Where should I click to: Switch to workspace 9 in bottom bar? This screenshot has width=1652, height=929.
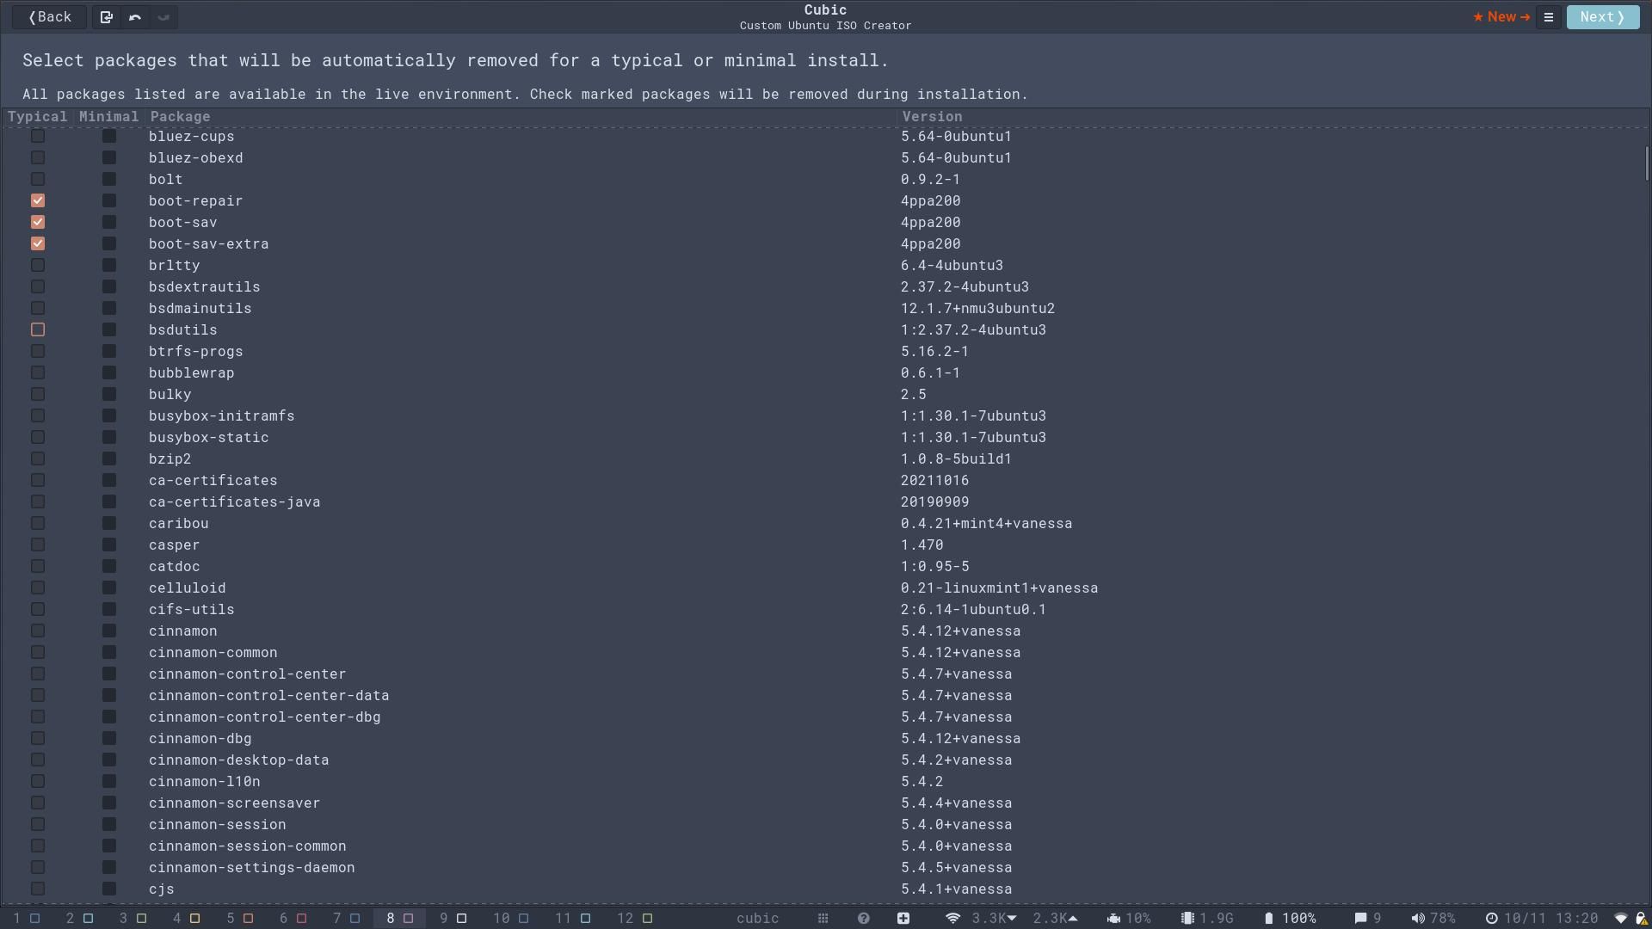(453, 919)
